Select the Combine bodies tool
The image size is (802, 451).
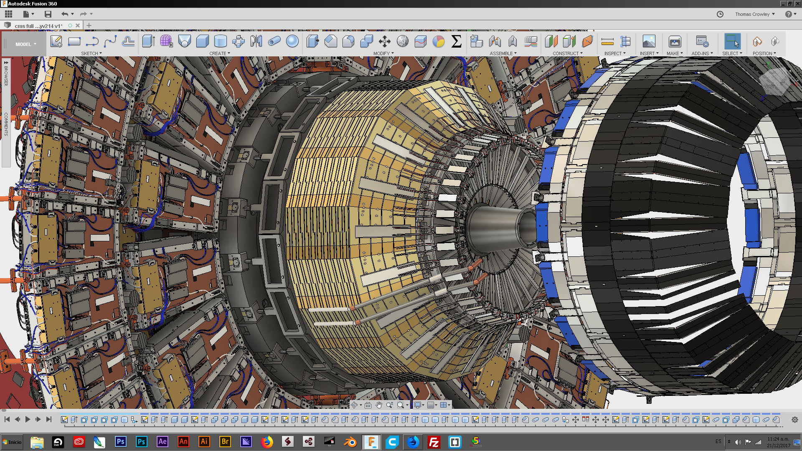[x=366, y=41]
